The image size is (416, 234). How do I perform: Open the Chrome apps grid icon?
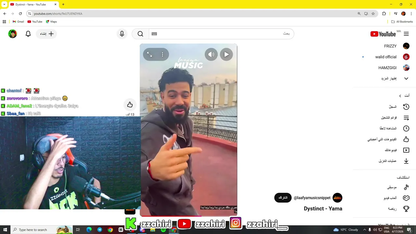[x=4, y=22]
